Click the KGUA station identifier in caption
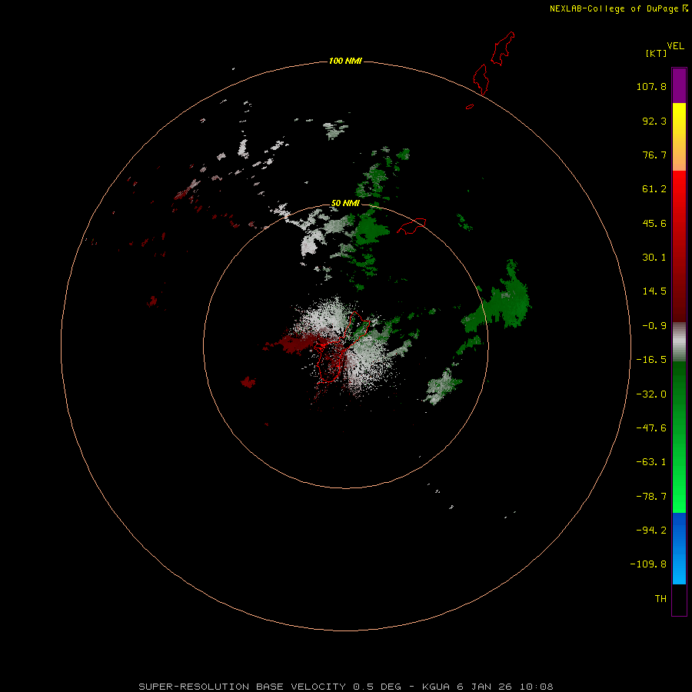Screen dimensions: 692x692 436,687
